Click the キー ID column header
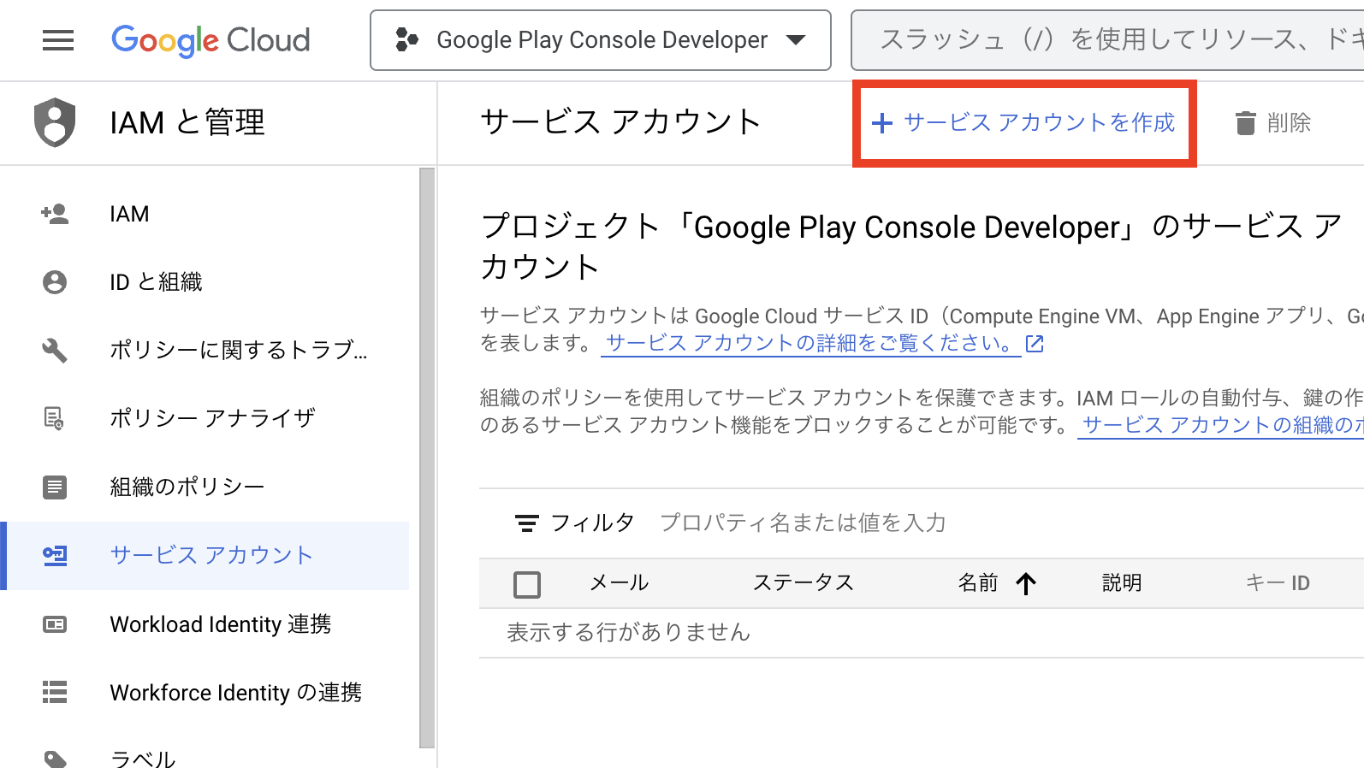This screenshot has height=768, width=1364. (x=1278, y=583)
